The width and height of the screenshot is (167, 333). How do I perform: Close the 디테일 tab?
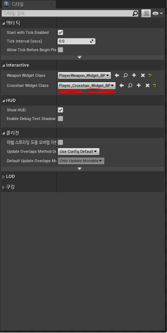(x=51, y=4)
